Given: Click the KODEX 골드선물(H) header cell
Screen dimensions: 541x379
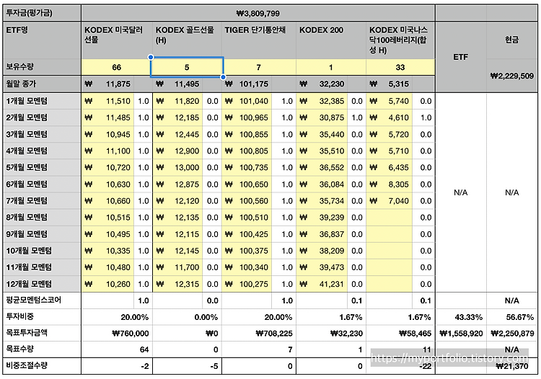Looking at the screenshot, I should tap(188, 40).
